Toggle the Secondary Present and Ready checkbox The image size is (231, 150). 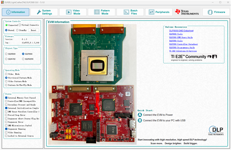6,104
